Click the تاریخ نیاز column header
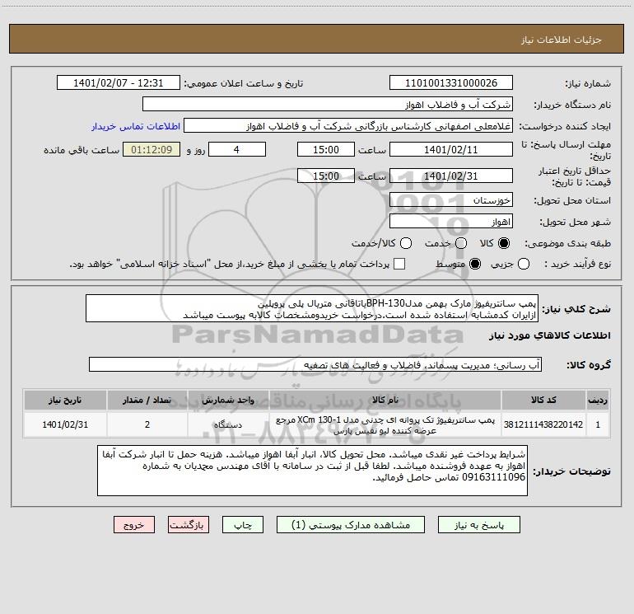This screenshot has width=634, height=614. pyautogui.click(x=65, y=400)
